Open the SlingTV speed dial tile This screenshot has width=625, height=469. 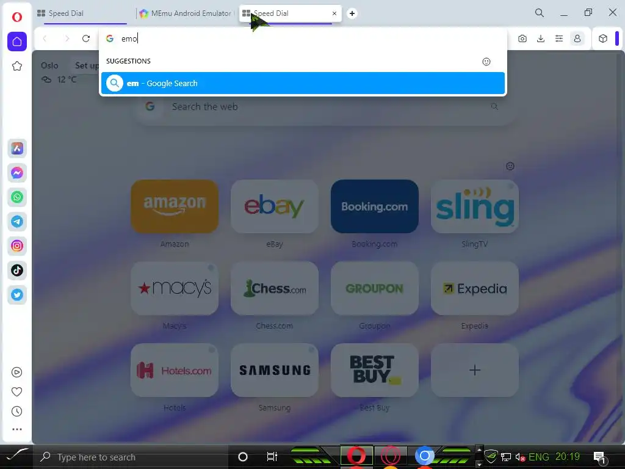click(475, 206)
